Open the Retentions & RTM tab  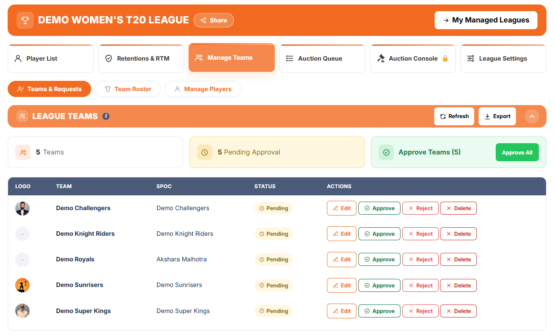click(x=141, y=58)
